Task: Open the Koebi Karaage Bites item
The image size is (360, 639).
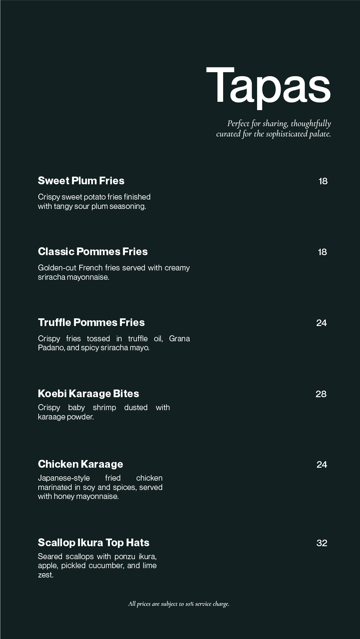Action: point(88,394)
